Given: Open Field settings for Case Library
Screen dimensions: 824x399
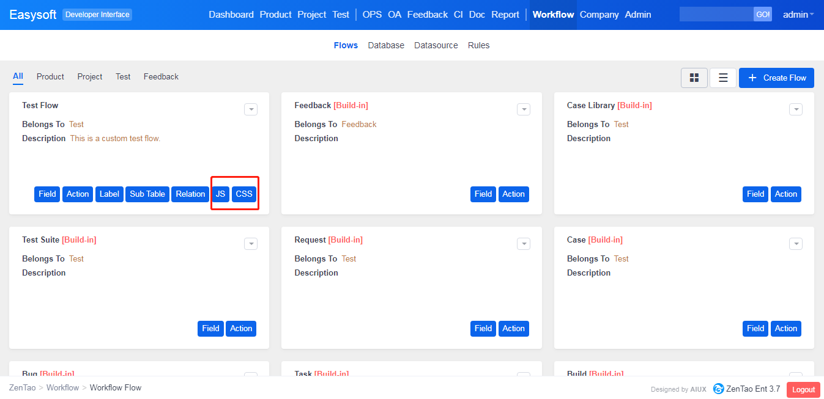Looking at the screenshot, I should pyautogui.click(x=755, y=194).
